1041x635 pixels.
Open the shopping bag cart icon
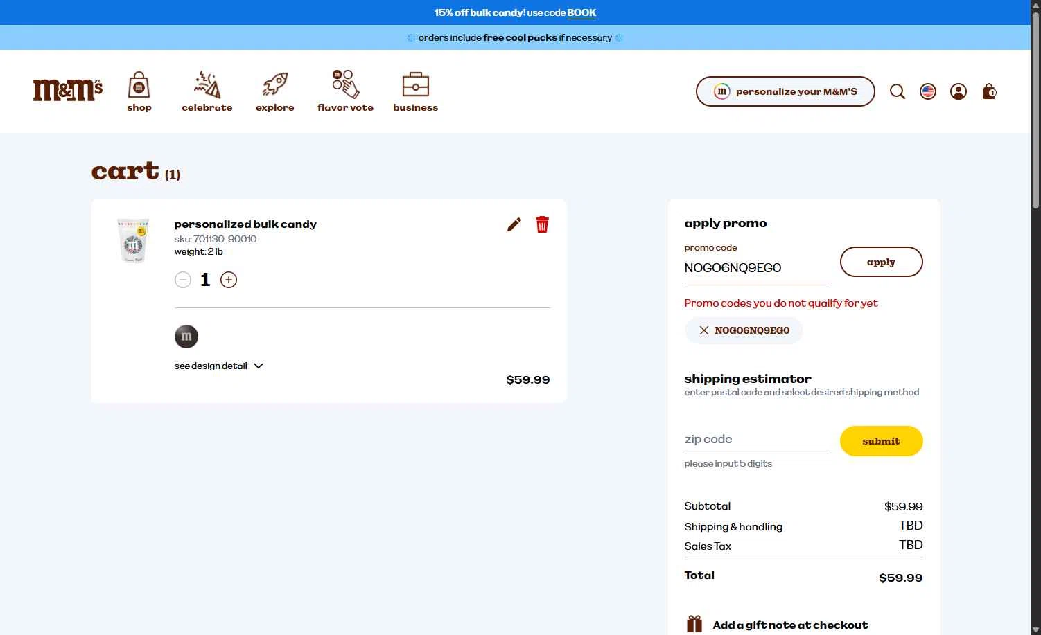pyautogui.click(x=989, y=91)
